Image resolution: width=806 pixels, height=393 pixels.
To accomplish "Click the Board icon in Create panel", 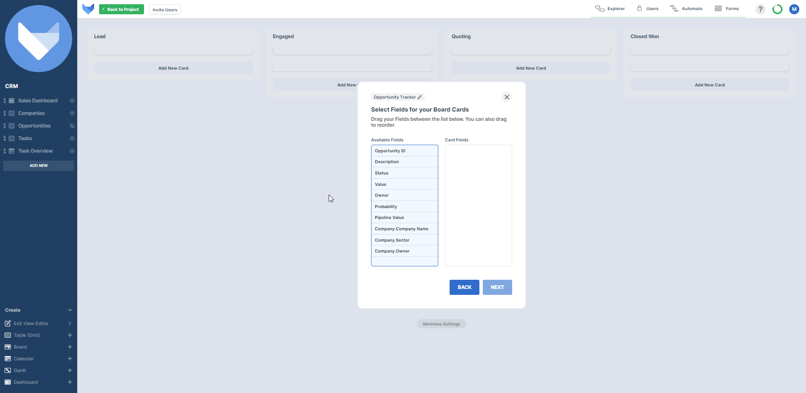I will [x=8, y=347].
